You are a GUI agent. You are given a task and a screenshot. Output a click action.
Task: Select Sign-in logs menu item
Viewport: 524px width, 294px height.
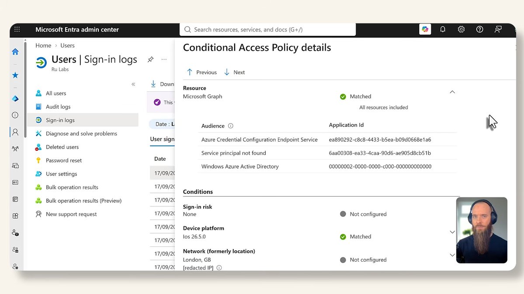click(x=83, y=120)
